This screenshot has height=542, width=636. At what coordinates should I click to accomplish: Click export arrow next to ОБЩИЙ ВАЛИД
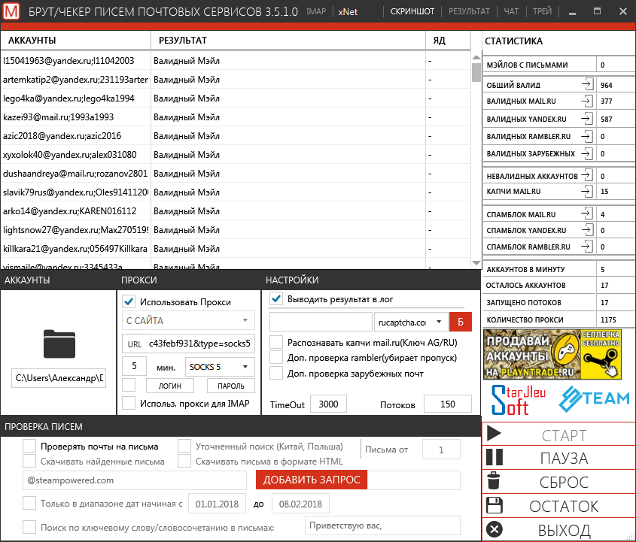[x=587, y=85]
